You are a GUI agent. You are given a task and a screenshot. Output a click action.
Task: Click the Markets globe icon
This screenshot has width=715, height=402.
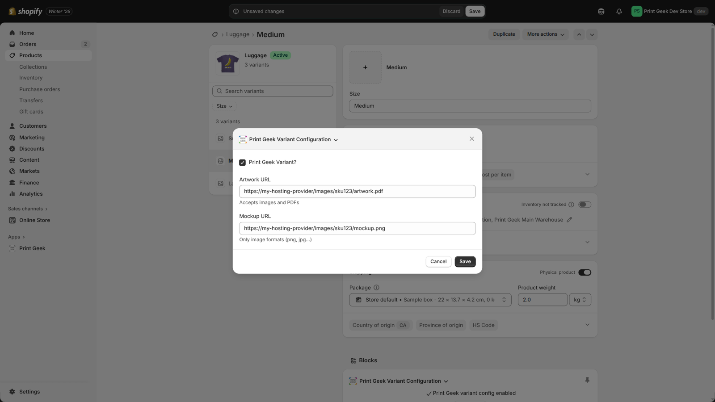(12, 171)
